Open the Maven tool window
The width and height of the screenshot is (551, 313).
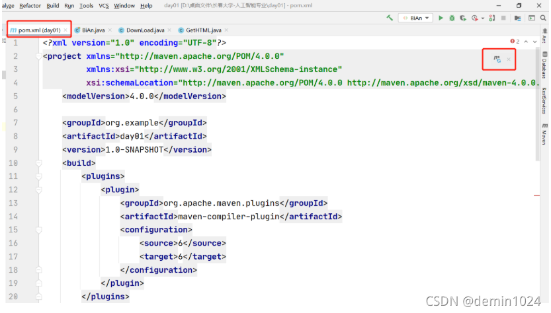point(544,133)
